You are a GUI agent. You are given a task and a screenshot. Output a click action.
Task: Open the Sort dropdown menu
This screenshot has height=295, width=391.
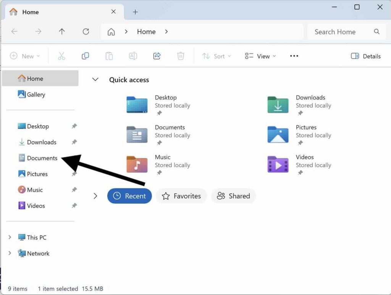tap(216, 56)
